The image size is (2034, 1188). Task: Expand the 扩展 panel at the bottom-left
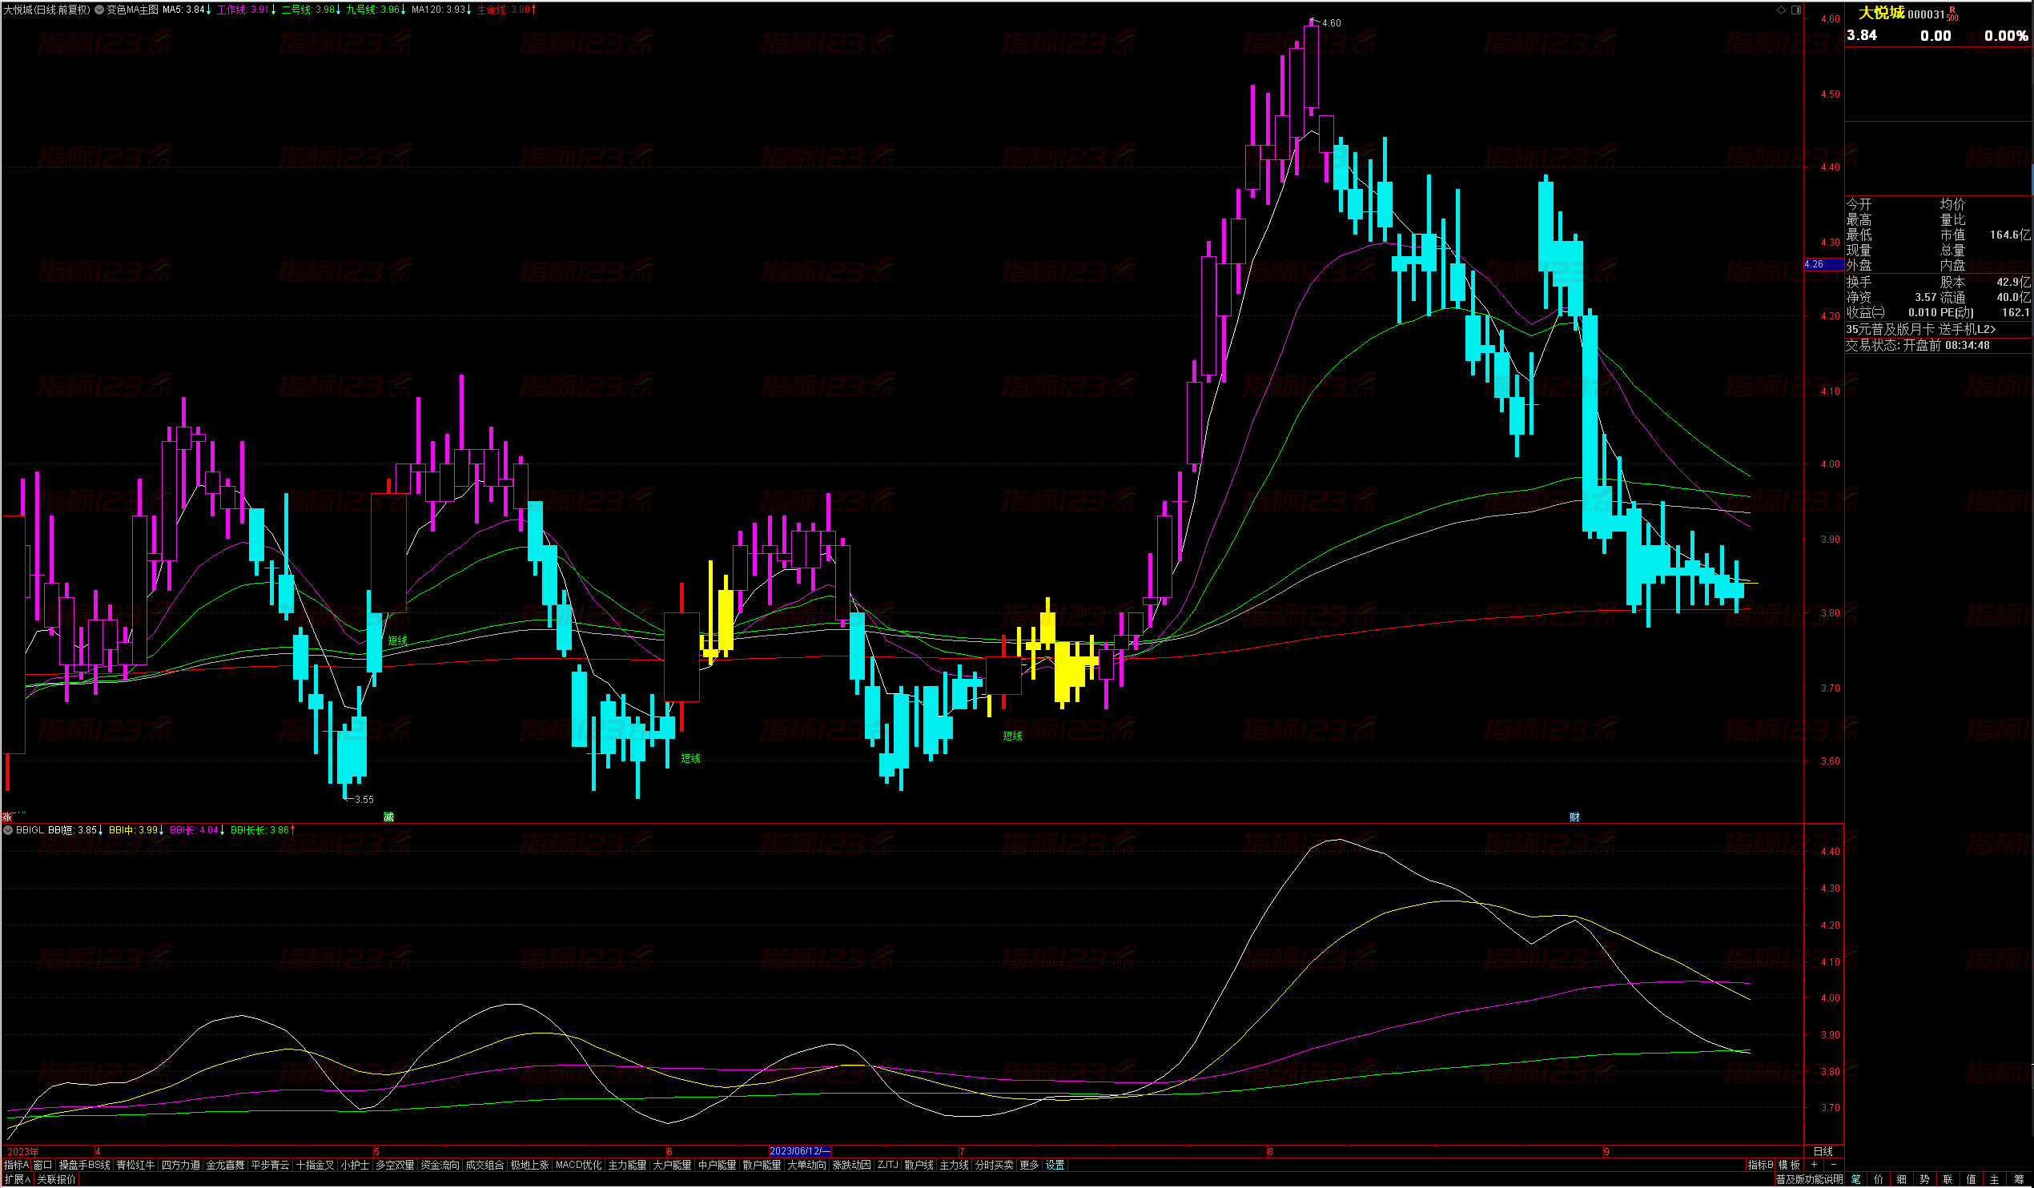[17, 1179]
